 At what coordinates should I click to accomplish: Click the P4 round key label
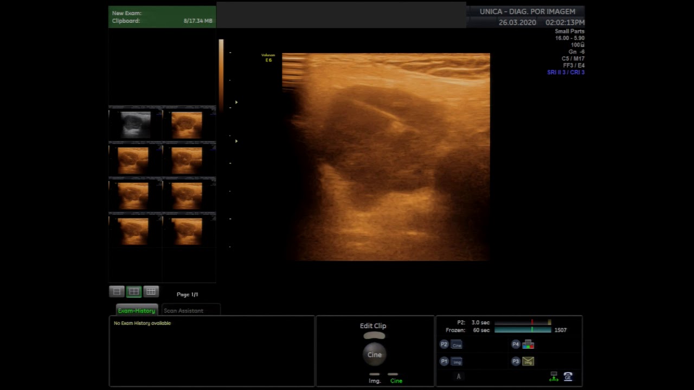(x=516, y=344)
